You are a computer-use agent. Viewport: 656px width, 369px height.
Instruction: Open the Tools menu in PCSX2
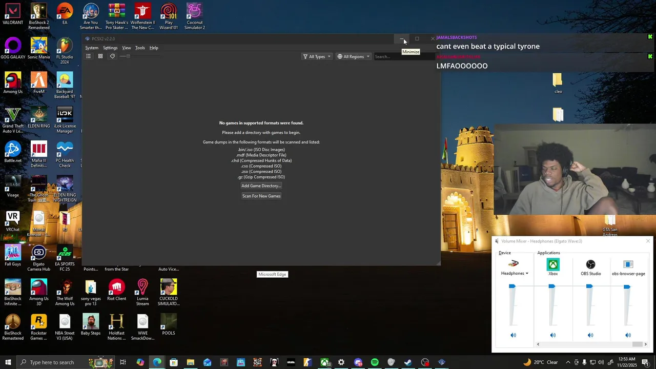tap(140, 48)
